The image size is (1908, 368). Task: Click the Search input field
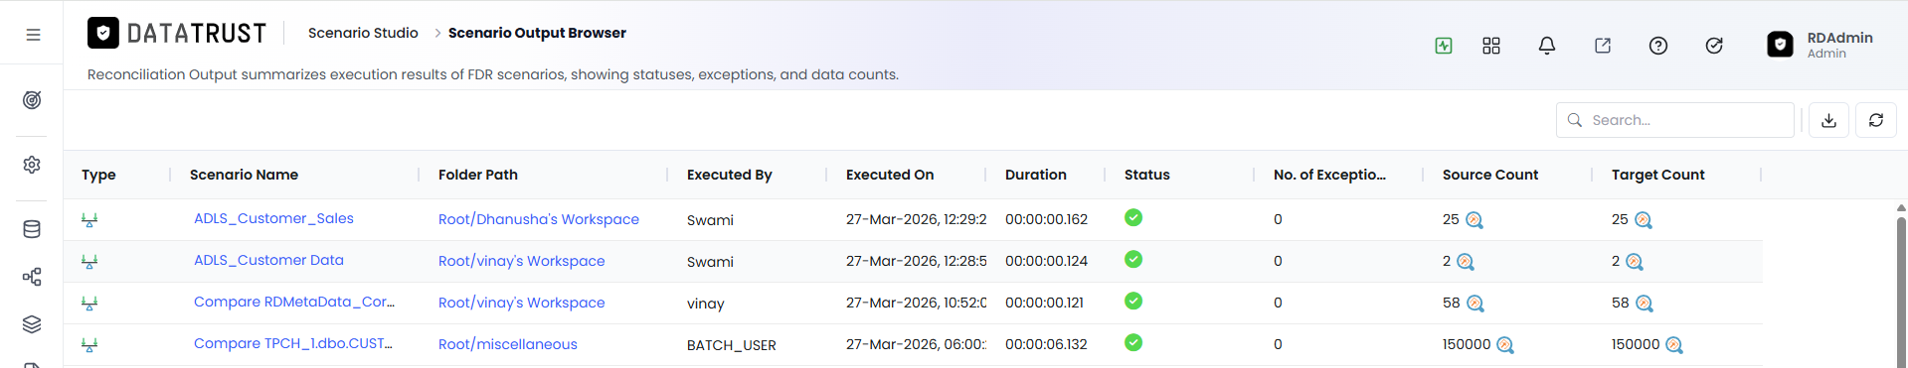tap(1675, 120)
